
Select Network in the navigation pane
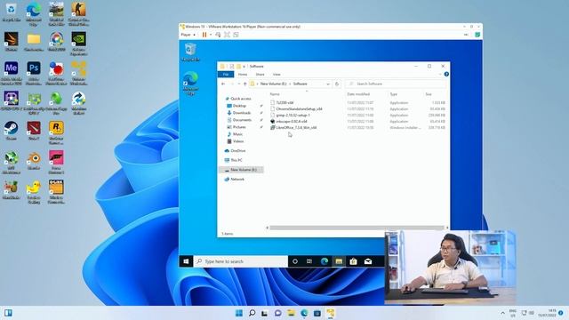(x=237, y=180)
